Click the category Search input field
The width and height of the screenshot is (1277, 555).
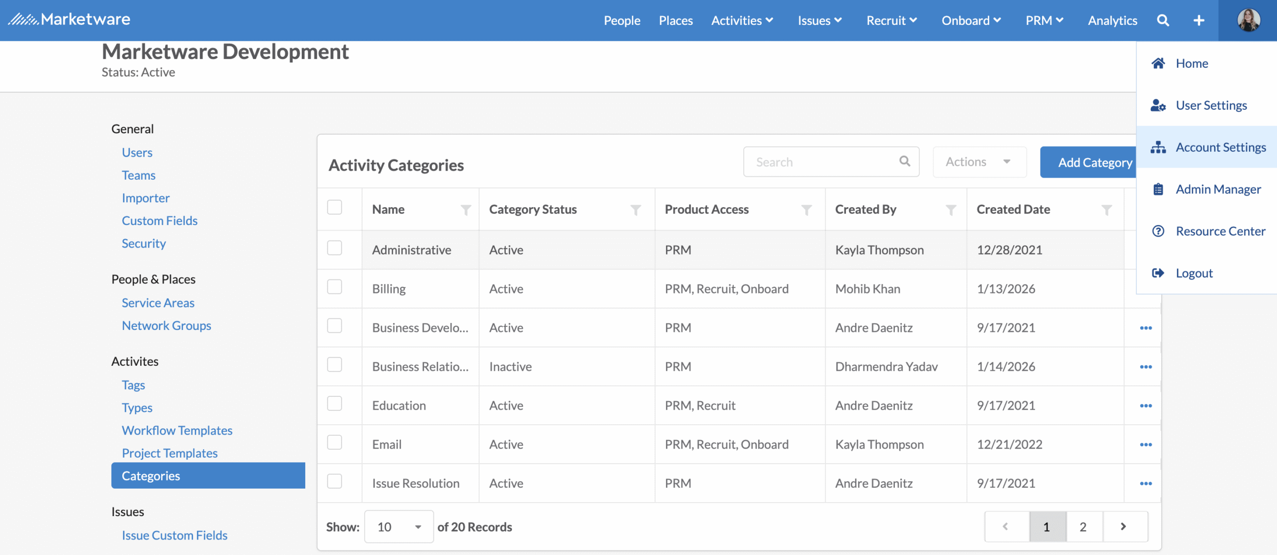(823, 162)
